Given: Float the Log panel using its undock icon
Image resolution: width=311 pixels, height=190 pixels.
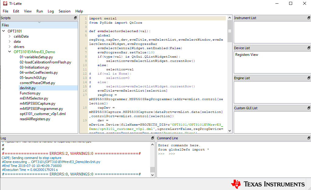Looking at the screenshot, I should click(x=153, y=138).
